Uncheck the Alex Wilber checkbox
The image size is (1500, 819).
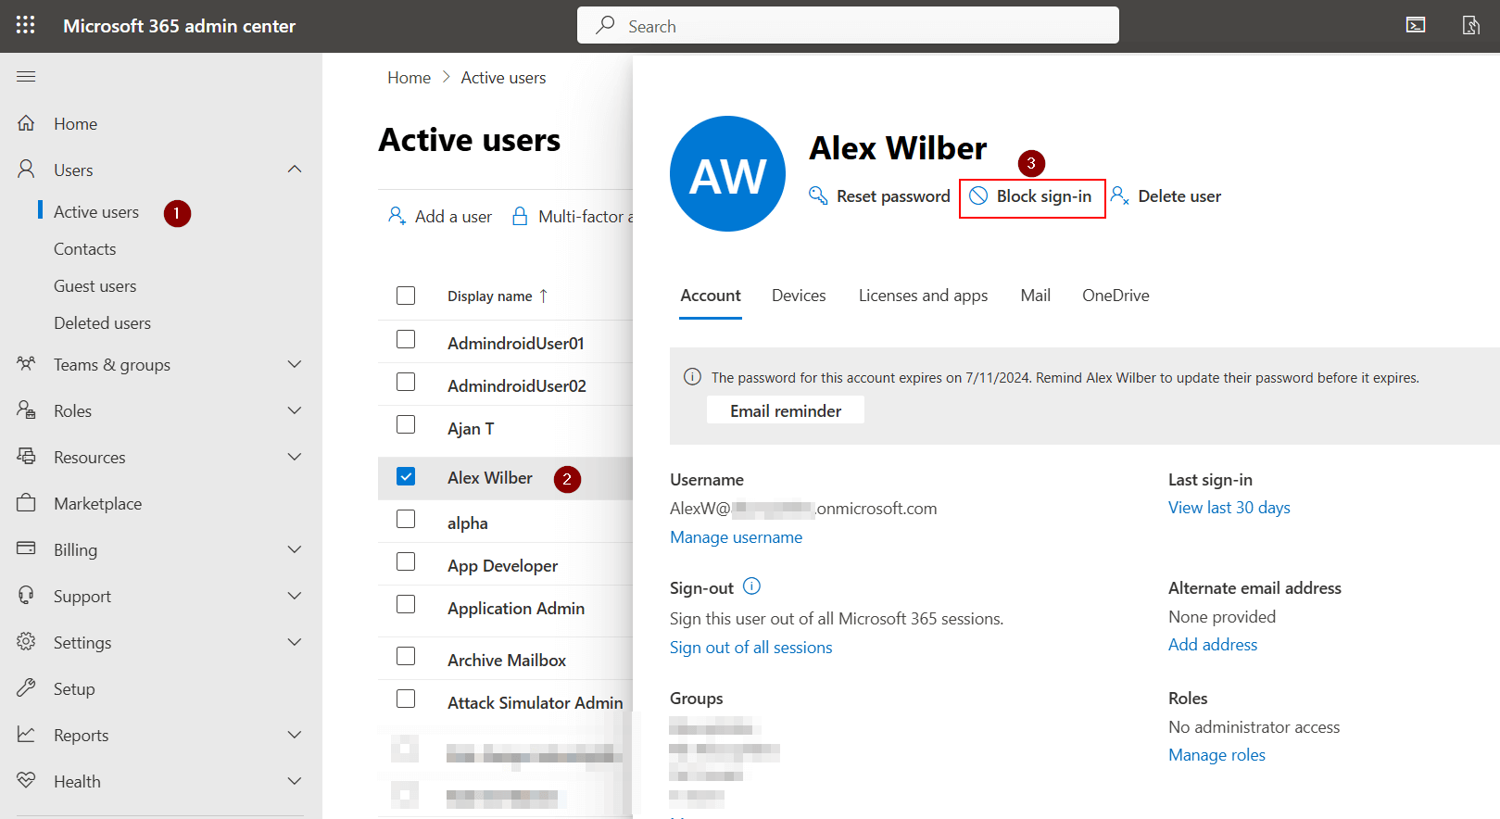[406, 476]
